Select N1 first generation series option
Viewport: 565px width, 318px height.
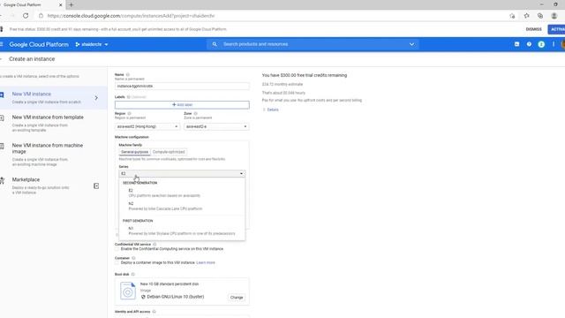182,231
